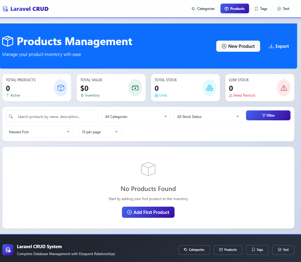
Task: Open Tags from the footer
Action: coord(257,250)
